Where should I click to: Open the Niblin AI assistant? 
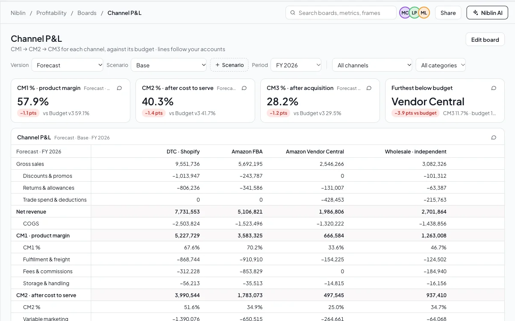tap(487, 13)
